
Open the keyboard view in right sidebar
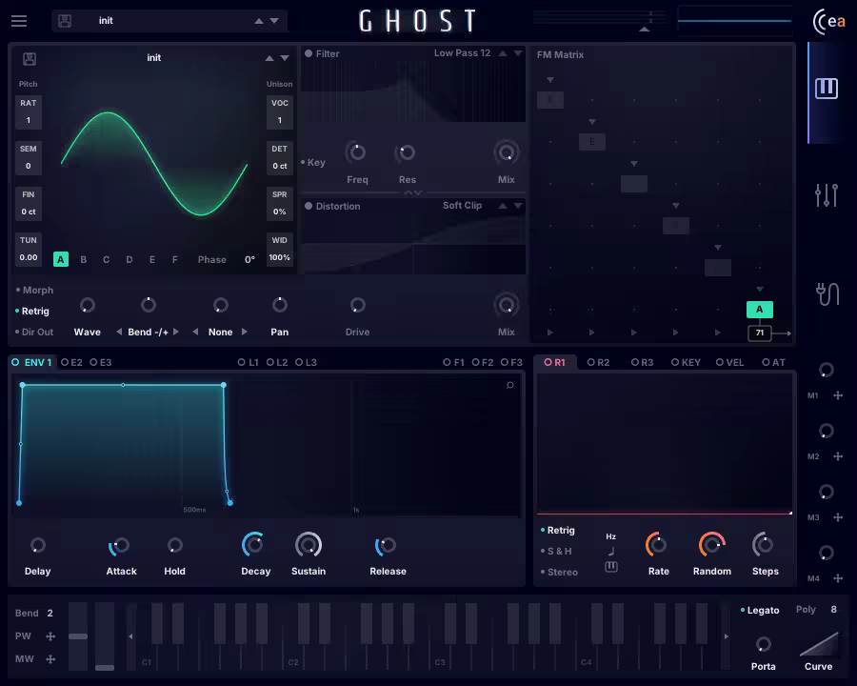(x=827, y=89)
